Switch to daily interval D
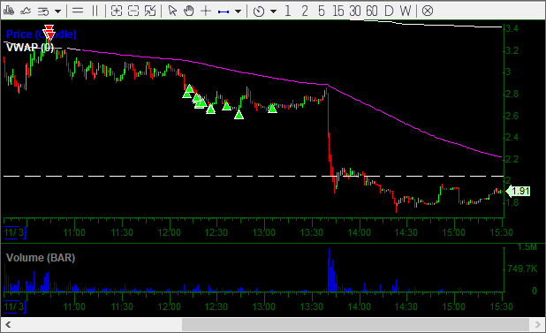546x333 pixels. point(389,11)
